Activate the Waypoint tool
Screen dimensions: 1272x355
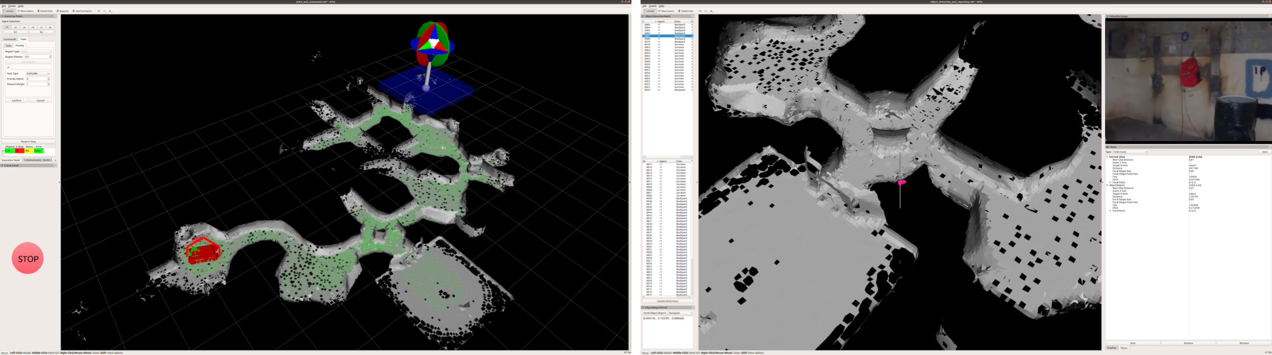pos(63,11)
